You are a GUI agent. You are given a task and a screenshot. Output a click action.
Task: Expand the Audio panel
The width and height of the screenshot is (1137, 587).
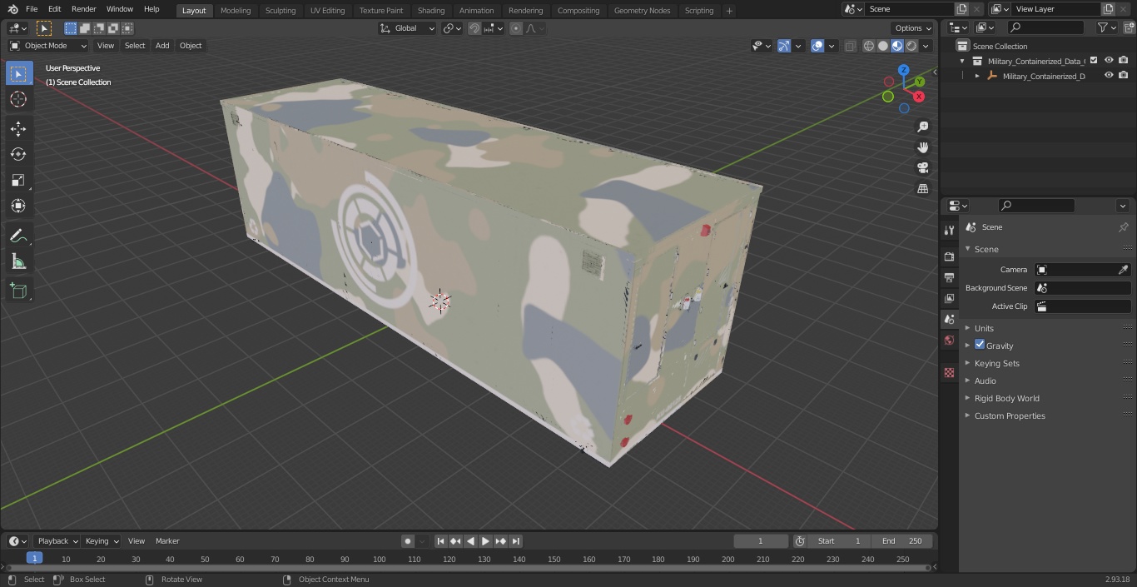[985, 381]
